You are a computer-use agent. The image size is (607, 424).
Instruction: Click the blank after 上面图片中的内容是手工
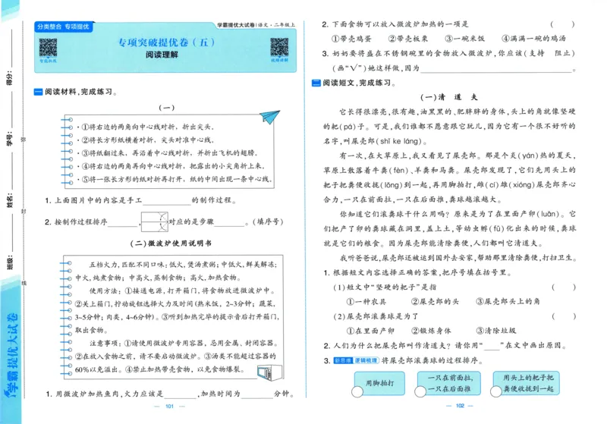(x=167, y=200)
